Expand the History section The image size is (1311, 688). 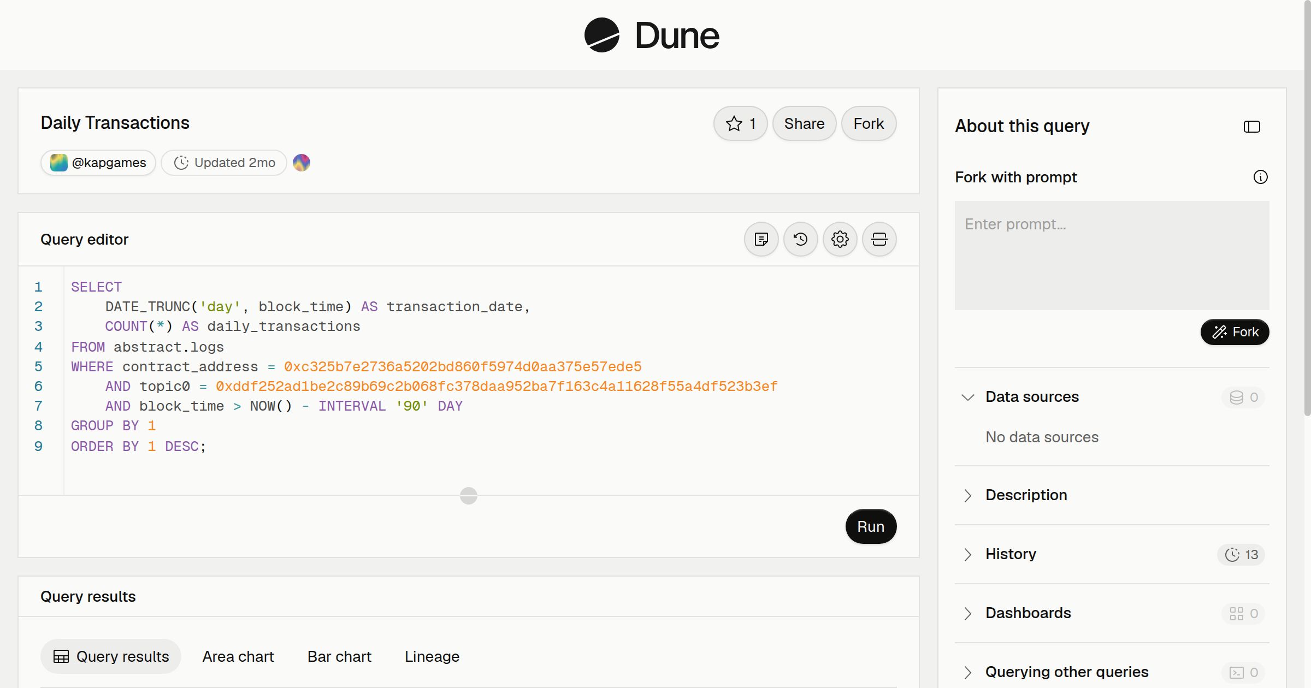(x=968, y=554)
